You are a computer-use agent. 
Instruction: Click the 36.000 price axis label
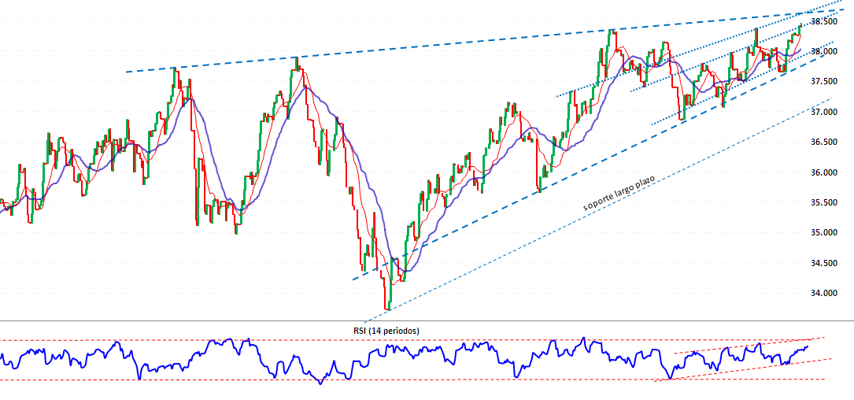click(823, 172)
